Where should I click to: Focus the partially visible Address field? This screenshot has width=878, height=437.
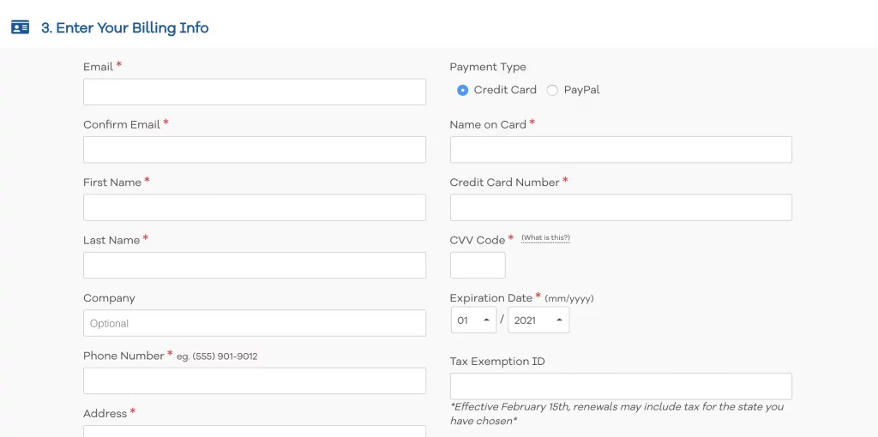(x=255, y=431)
